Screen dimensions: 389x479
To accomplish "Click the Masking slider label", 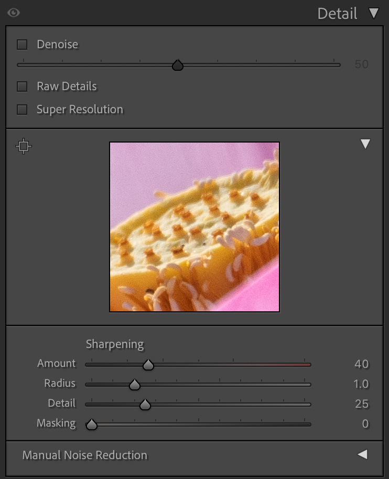I will pos(56,423).
